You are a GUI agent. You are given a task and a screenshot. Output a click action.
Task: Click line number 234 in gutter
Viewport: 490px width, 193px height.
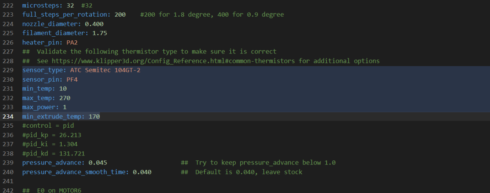click(x=7, y=117)
